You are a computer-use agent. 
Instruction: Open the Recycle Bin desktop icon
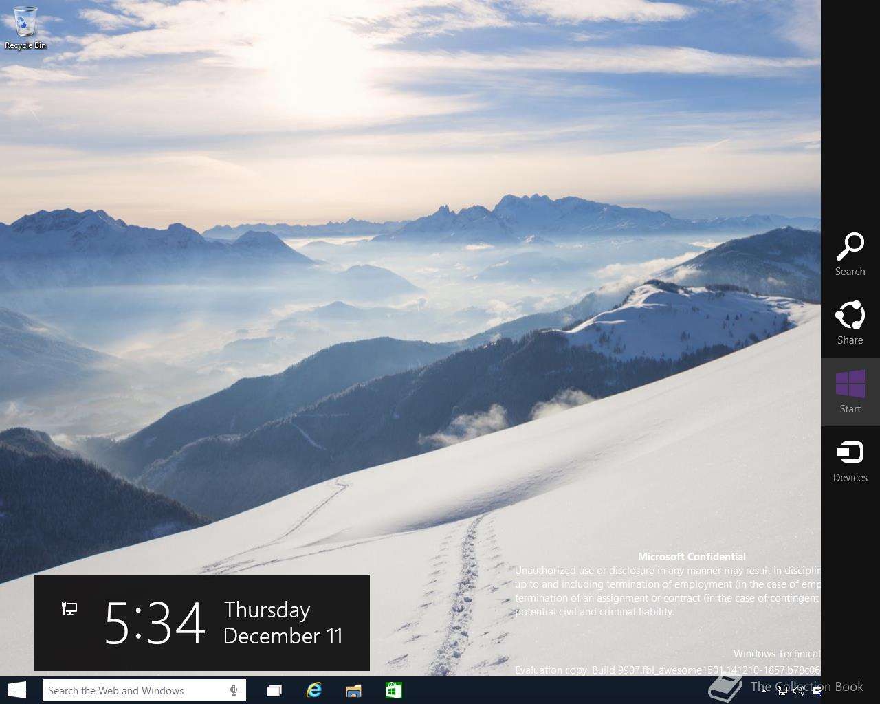[25, 27]
